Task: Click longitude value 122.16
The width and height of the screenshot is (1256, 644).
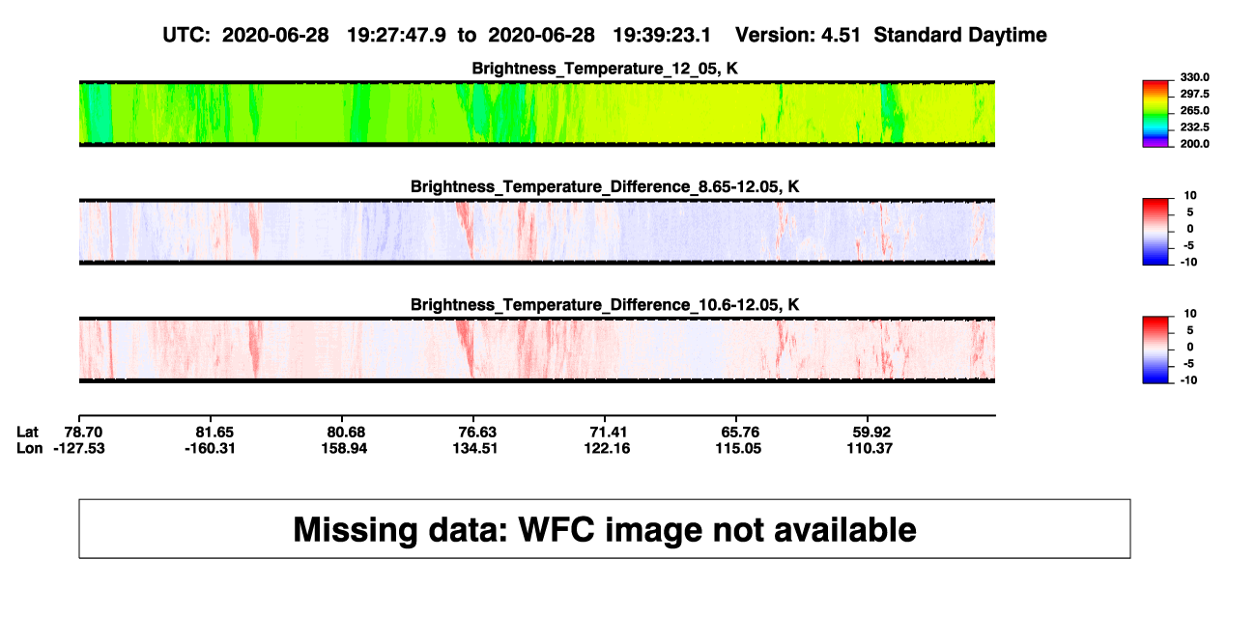Action: pyautogui.click(x=606, y=448)
